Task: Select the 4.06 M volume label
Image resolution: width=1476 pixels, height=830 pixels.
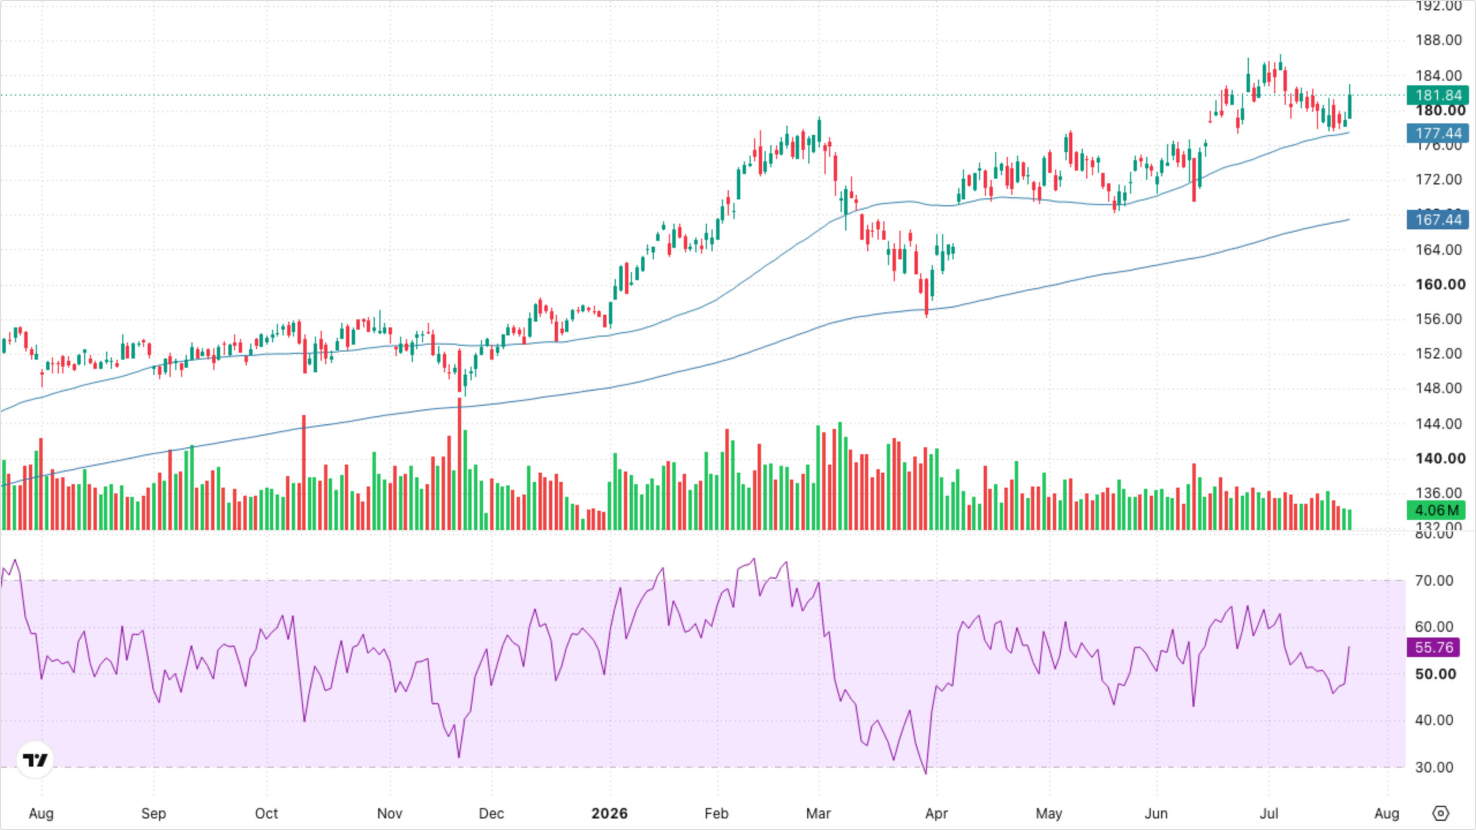Action: (1436, 510)
